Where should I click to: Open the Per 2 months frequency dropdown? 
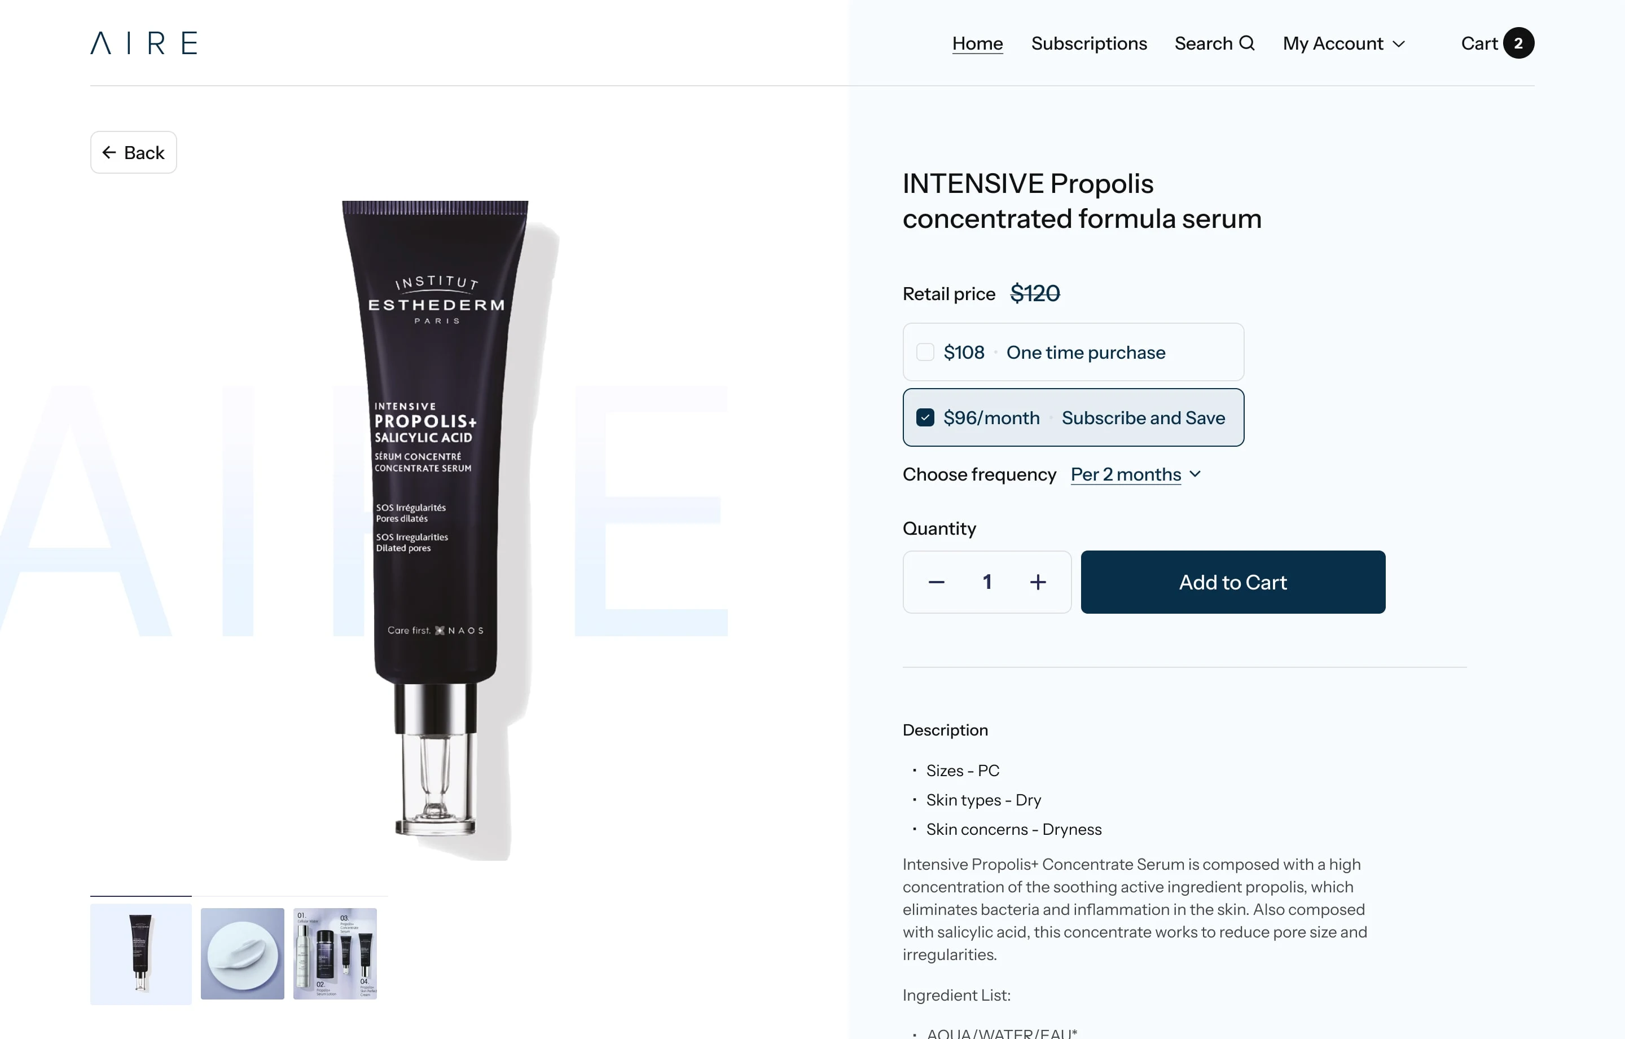[1136, 474]
